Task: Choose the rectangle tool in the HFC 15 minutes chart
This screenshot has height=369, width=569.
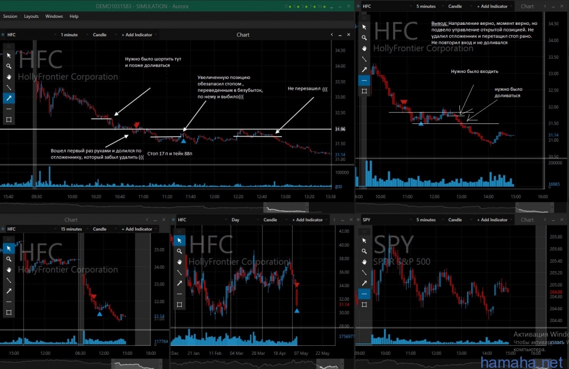Action: [x=9, y=312]
